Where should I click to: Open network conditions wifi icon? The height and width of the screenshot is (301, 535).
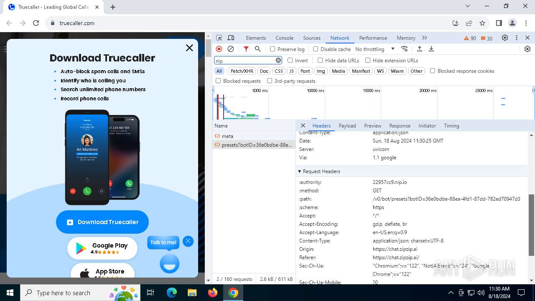pos(404,49)
